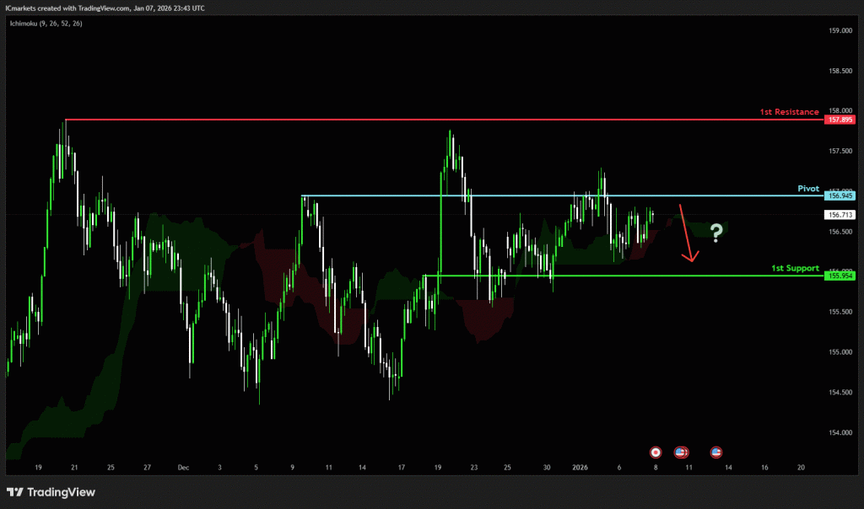Click the Dec label on time axis
Image resolution: width=864 pixels, height=509 pixels.
[x=183, y=466]
